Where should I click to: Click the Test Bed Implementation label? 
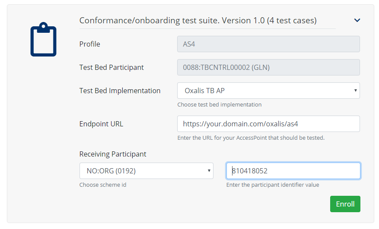click(120, 91)
